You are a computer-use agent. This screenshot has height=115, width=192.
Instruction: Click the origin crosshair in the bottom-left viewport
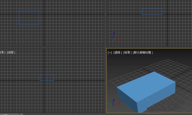[x=44, y=80]
